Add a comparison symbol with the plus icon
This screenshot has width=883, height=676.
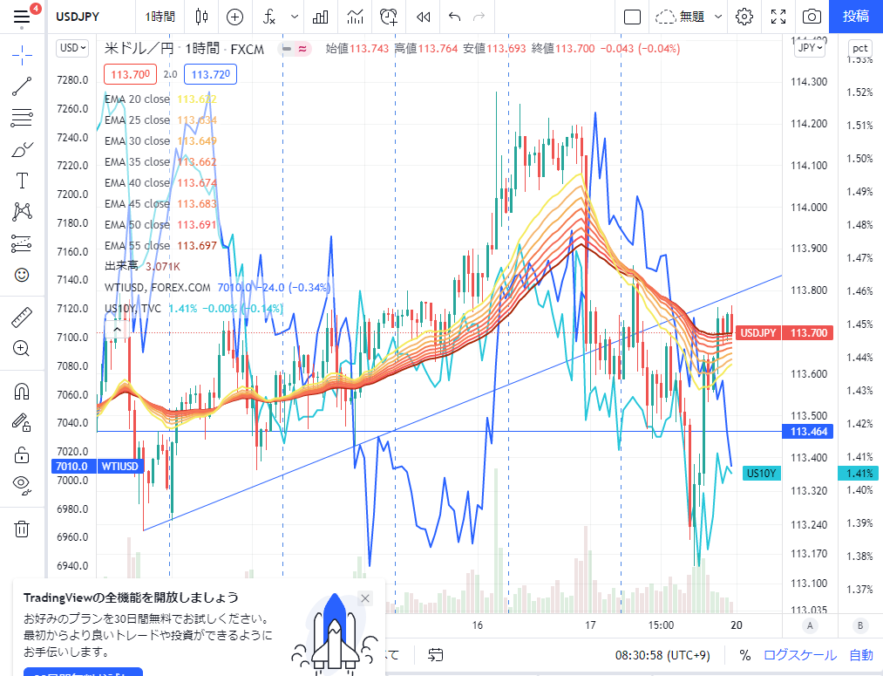[234, 17]
